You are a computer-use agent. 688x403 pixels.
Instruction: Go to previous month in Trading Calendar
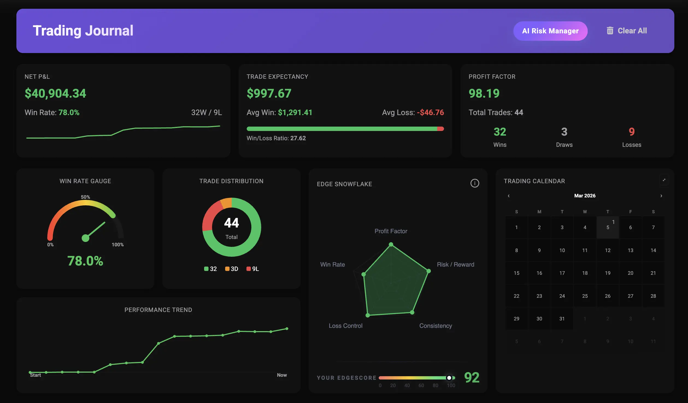tap(509, 196)
